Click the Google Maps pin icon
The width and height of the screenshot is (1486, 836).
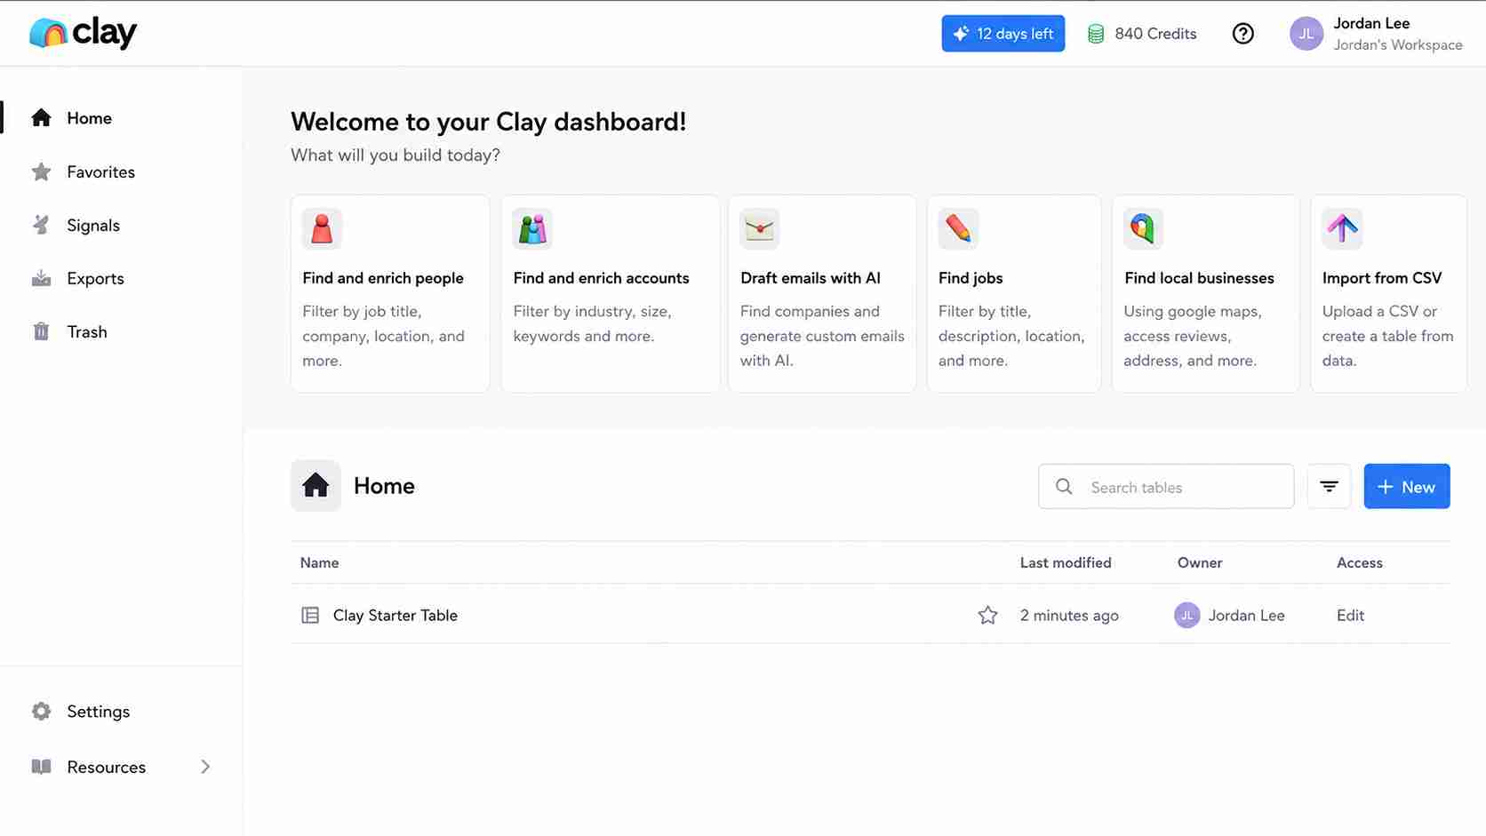coord(1143,228)
